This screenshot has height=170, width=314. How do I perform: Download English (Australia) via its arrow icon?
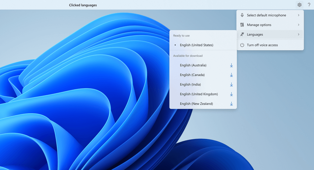(x=231, y=65)
